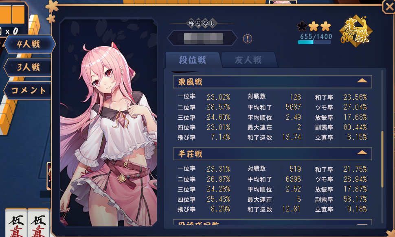This screenshot has width=395, height=237.
Task: Collapse the 半荘戦 section arrow
Action: tap(362, 153)
